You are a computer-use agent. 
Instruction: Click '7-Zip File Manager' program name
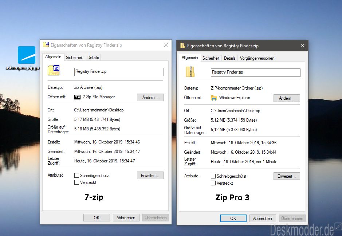[x=99, y=97]
